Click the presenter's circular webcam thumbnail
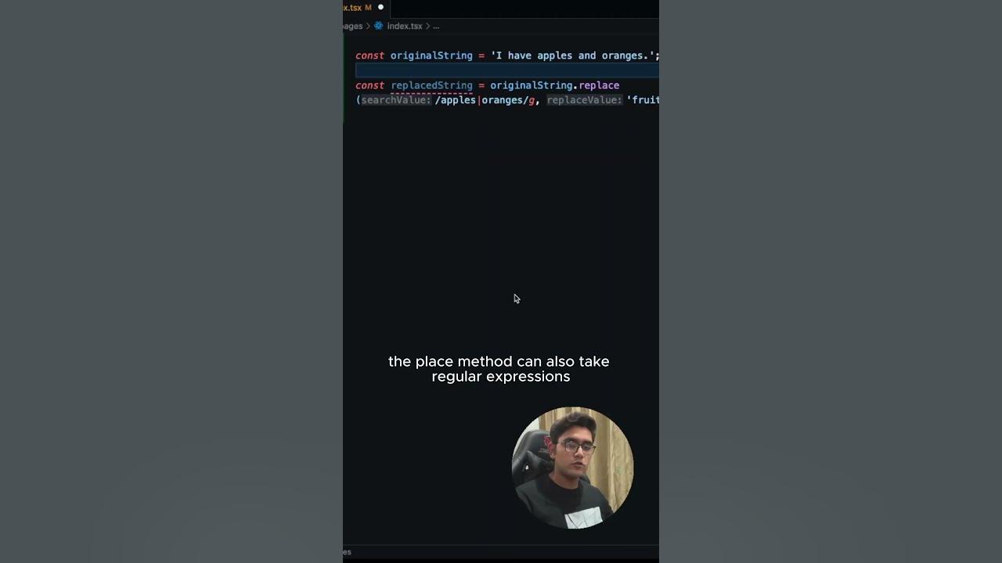1002x563 pixels. tap(572, 468)
